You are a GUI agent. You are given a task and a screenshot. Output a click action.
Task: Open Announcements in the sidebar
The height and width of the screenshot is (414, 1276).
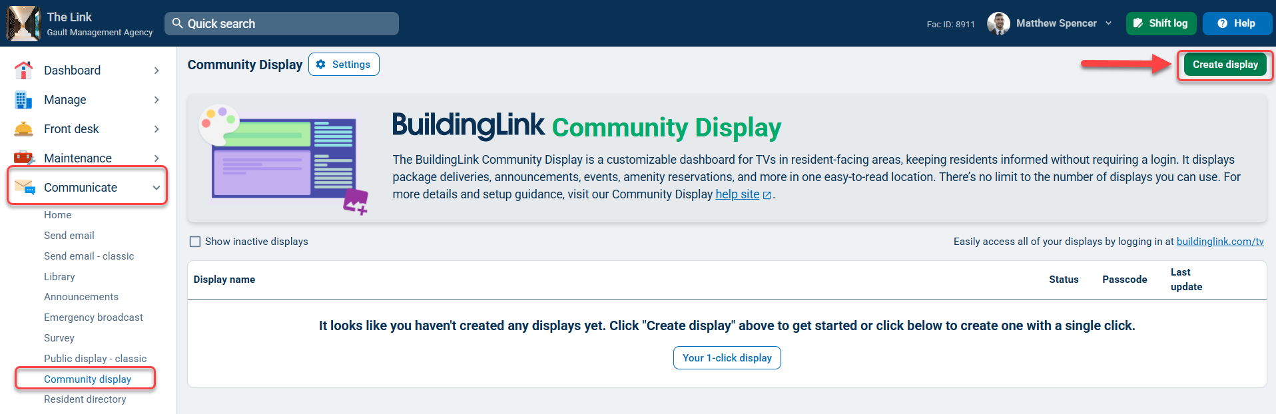(x=81, y=297)
